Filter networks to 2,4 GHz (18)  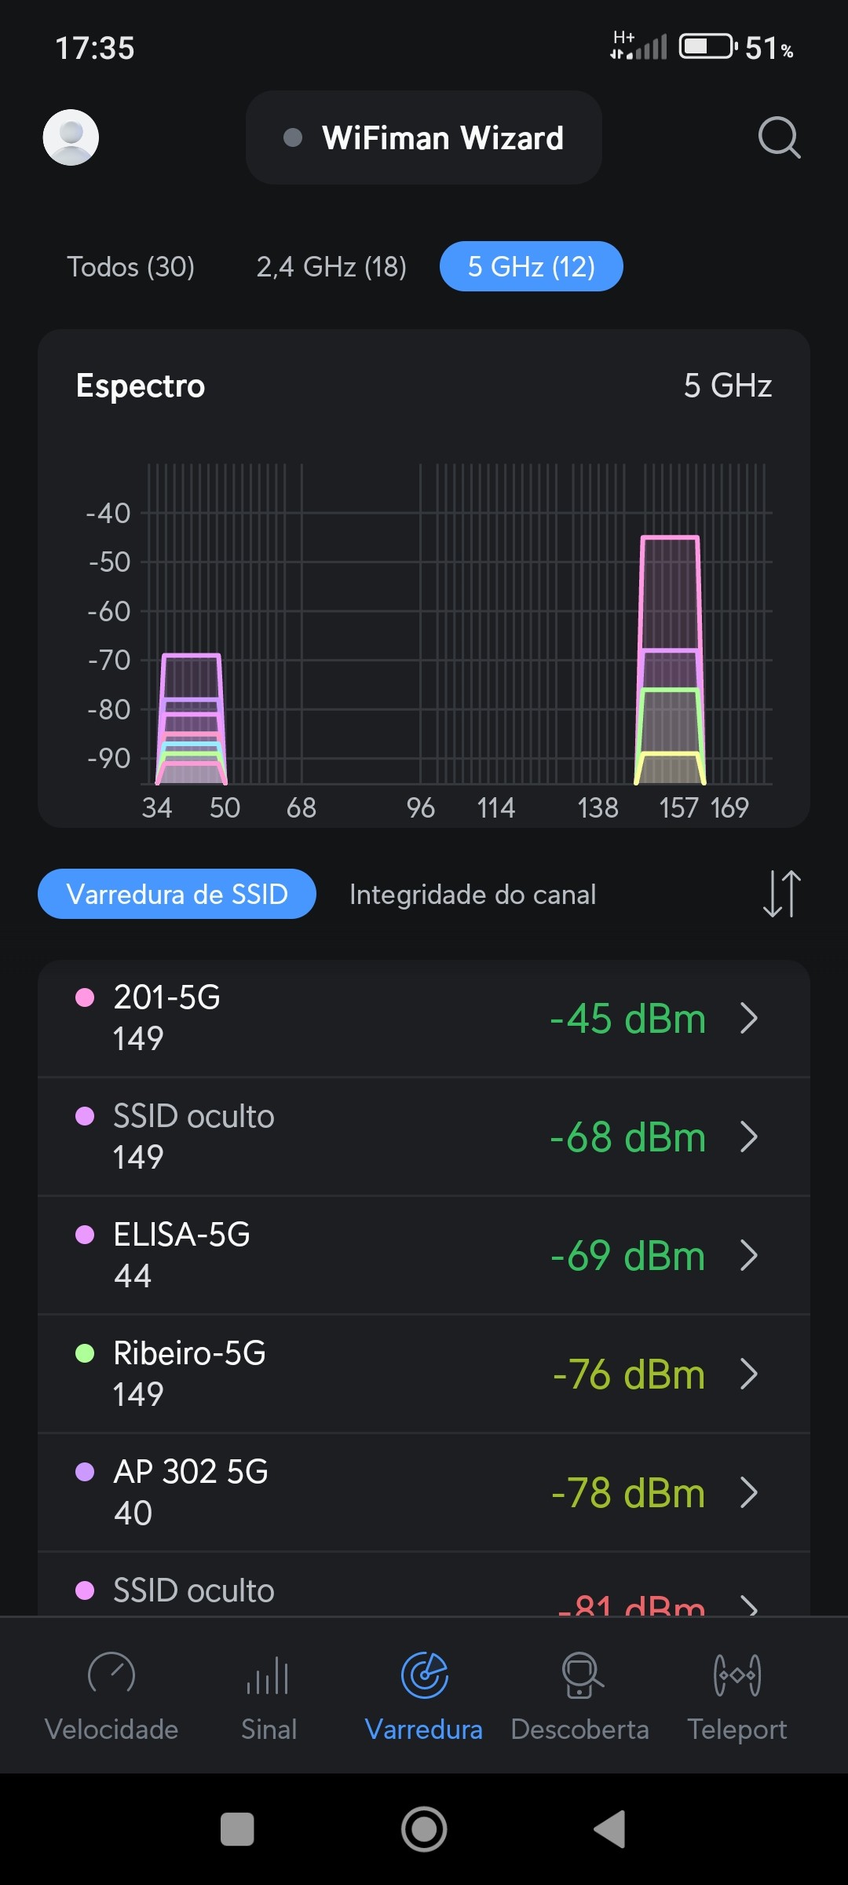coord(331,267)
